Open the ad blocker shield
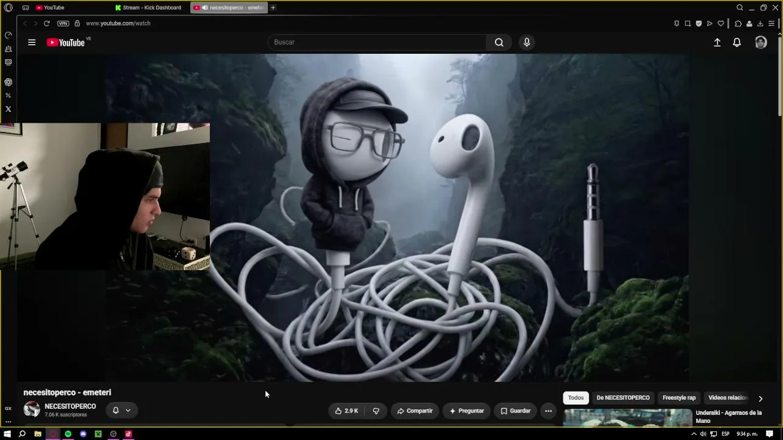This screenshot has height=440, width=783. 699,23
